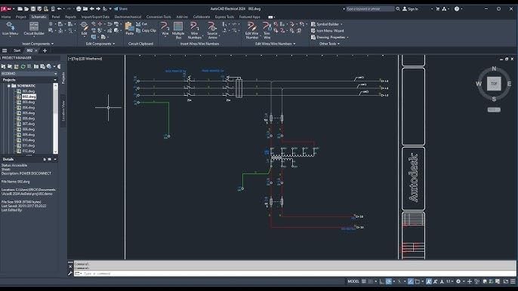518x291 pixels.
Task: Switch to the Panel ribbon tab
Action: 56,17
